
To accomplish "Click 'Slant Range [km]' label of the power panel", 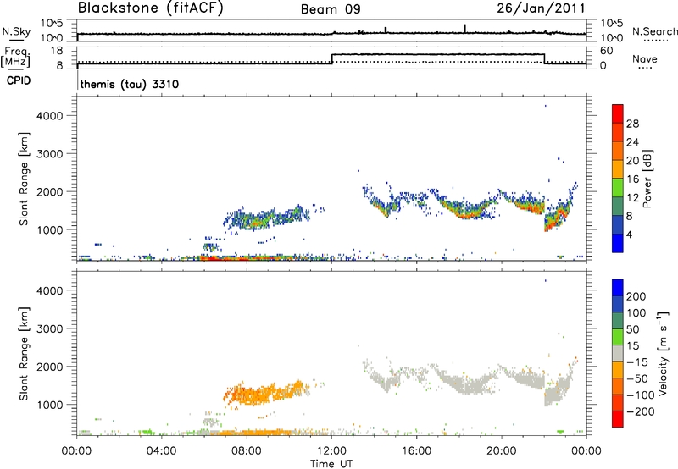I will [x=24, y=179].
